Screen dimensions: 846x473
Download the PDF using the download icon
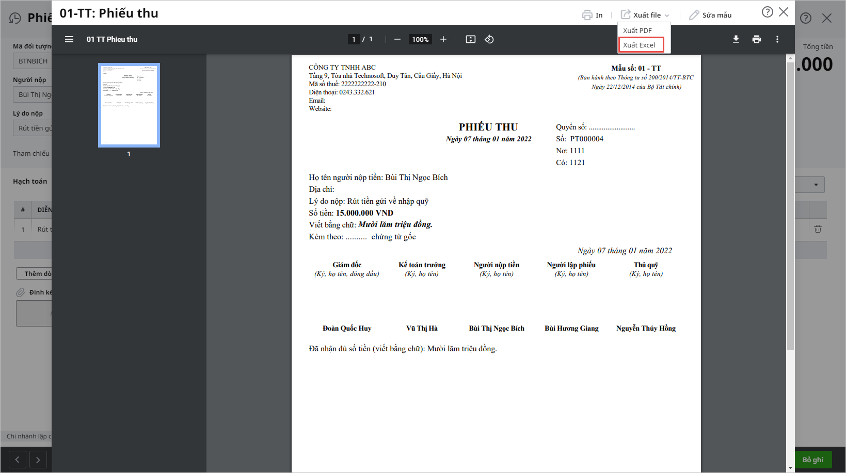click(736, 39)
